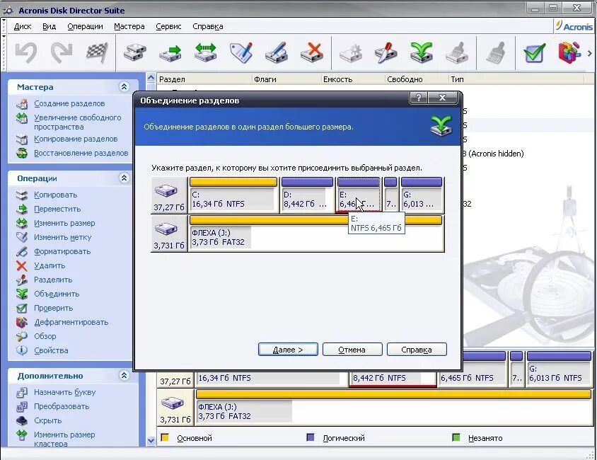The width and height of the screenshot is (597, 460).
Task: Click the delete partition red X icon
Action: 312,52
